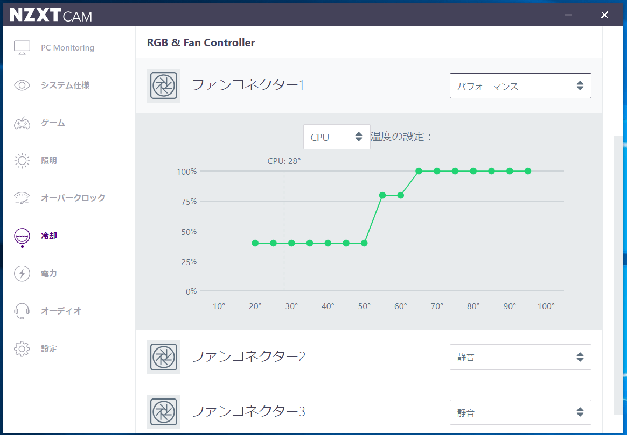This screenshot has width=627, height=435.
Task: Go to オーディオ page
Action: click(61, 311)
